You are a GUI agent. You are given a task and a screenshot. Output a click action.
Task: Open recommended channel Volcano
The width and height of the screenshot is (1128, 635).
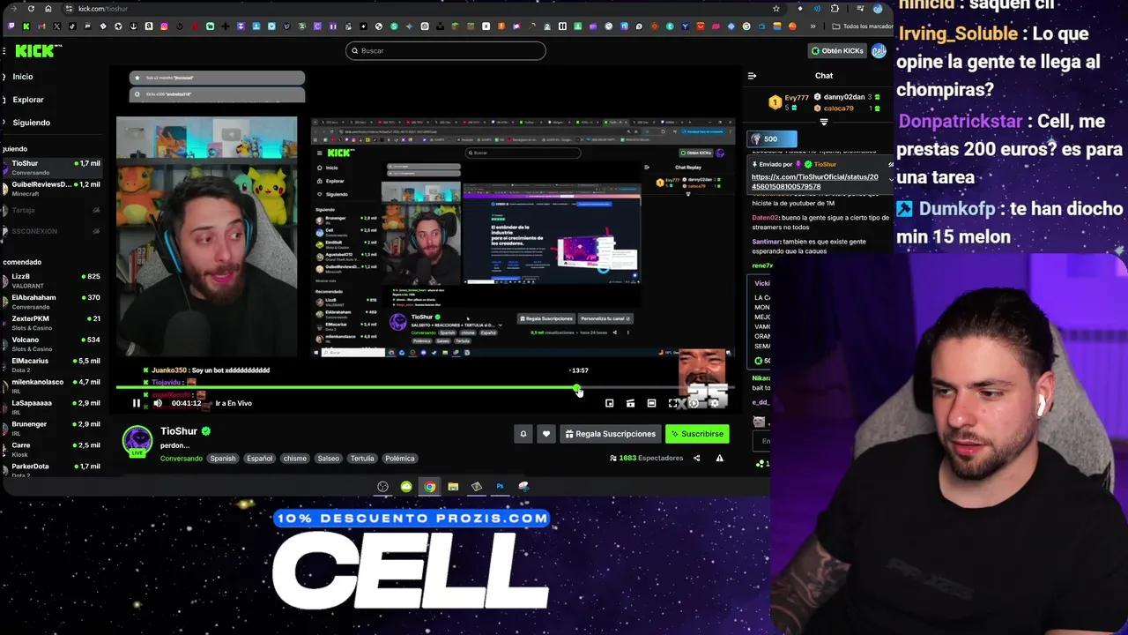(x=53, y=344)
